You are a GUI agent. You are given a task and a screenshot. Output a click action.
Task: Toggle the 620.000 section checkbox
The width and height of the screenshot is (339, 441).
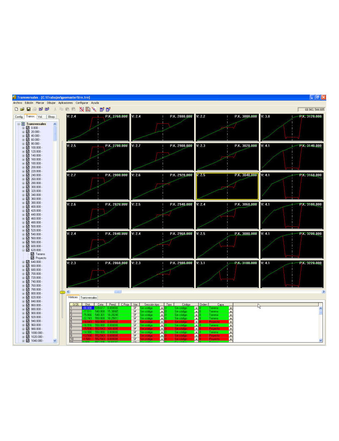coord(28,250)
